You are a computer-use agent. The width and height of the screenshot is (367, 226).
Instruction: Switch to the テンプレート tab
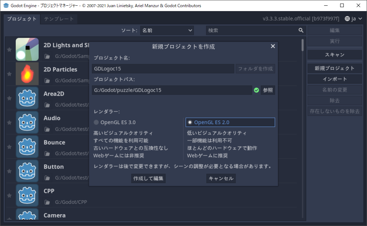pos(59,19)
